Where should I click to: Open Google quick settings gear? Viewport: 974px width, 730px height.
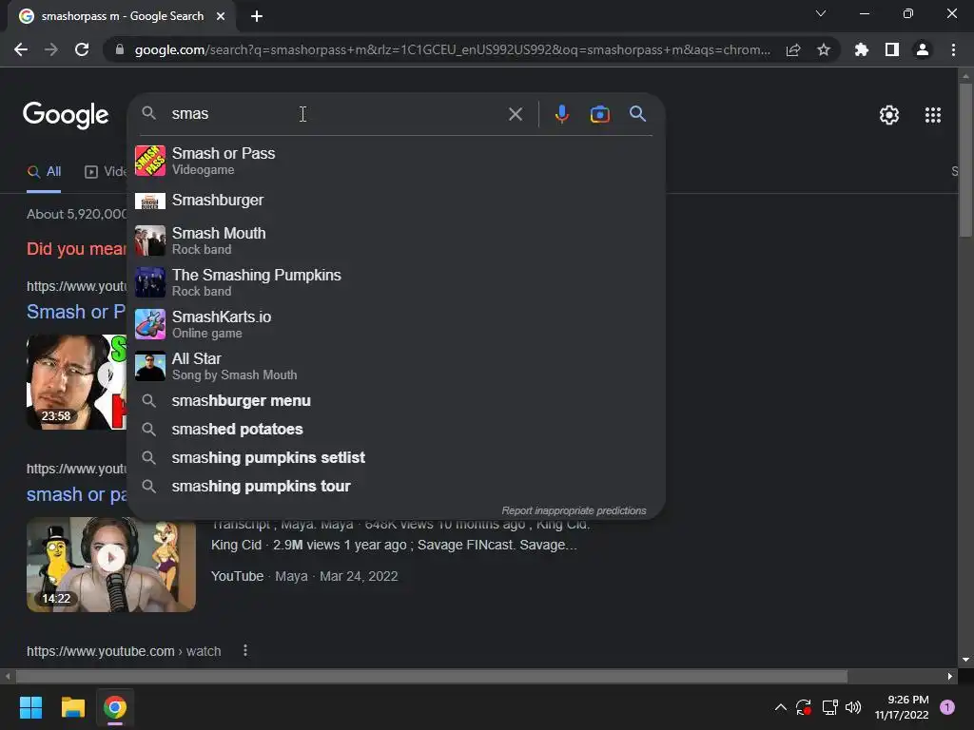pos(889,115)
